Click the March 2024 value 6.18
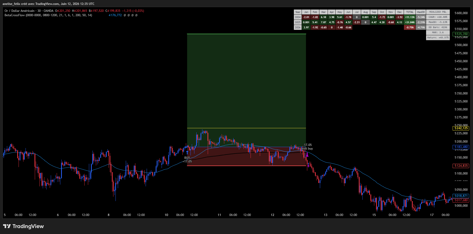Screen dimensions: 473x234 point(323,17)
